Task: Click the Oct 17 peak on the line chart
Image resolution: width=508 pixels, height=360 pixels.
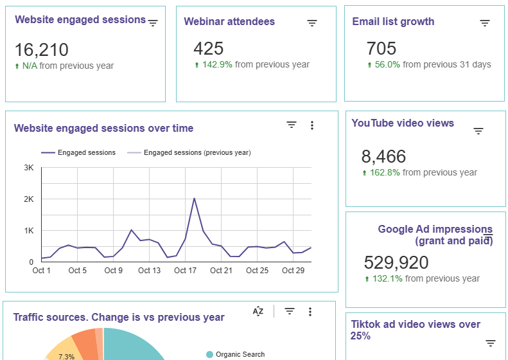Action: 194,199
